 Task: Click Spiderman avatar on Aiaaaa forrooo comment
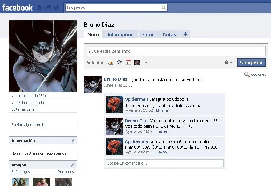115,147
